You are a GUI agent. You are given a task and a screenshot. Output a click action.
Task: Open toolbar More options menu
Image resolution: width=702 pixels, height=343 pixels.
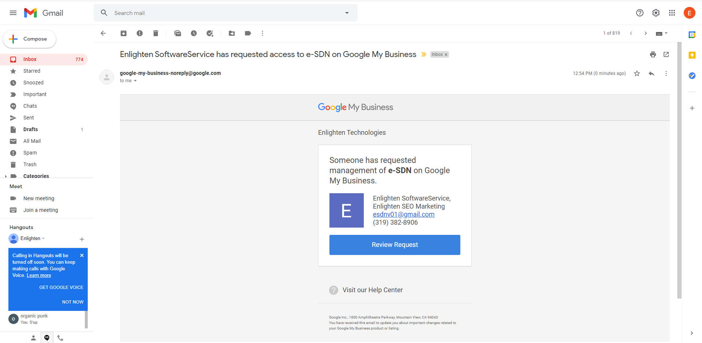(x=263, y=33)
